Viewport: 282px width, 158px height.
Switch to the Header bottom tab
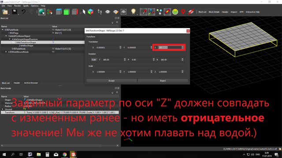17,83
